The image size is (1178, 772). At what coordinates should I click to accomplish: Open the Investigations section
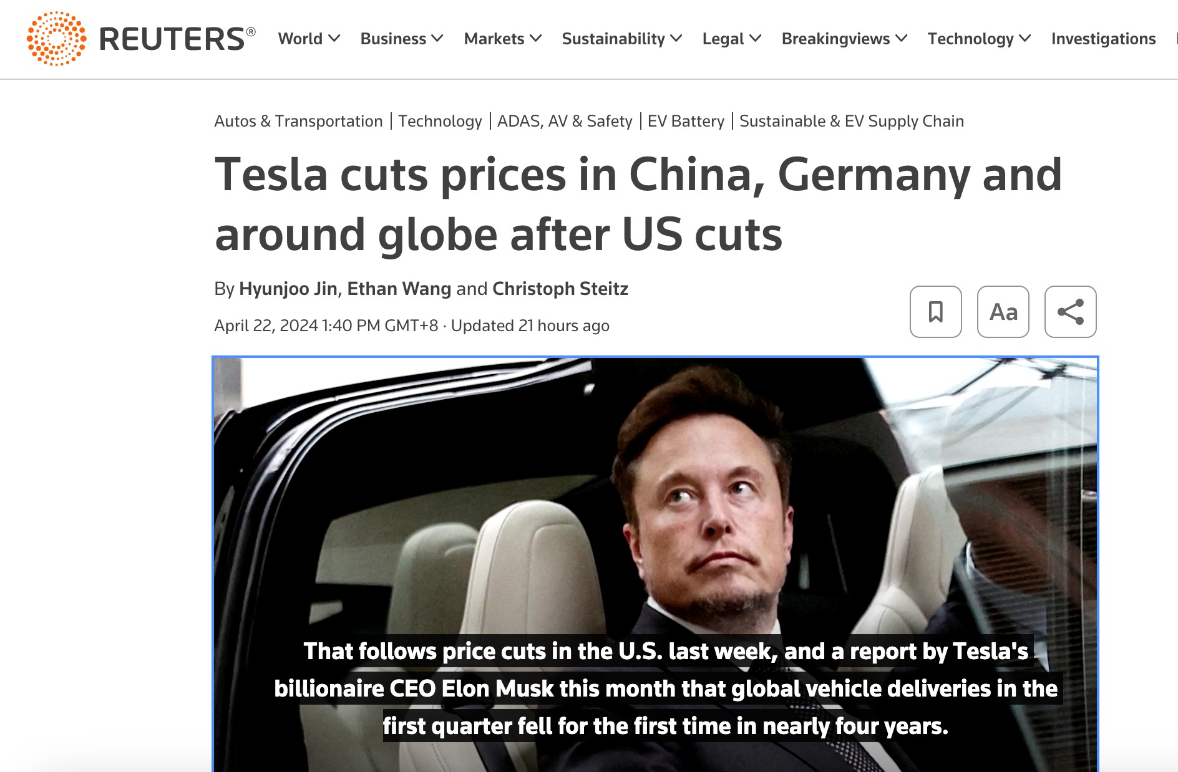(1103, 39)
